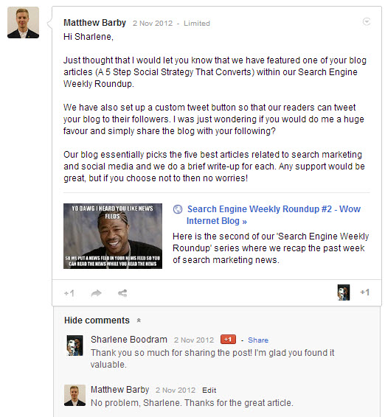The width and height of the screenshot is (385, 417).
Task: Click the chevron next to Hide comments
Action: click(x=139, y=320)
